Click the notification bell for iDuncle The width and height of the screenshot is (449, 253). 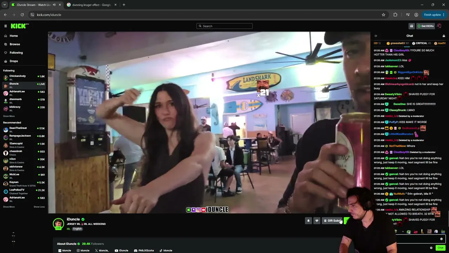tap(308, 221)
